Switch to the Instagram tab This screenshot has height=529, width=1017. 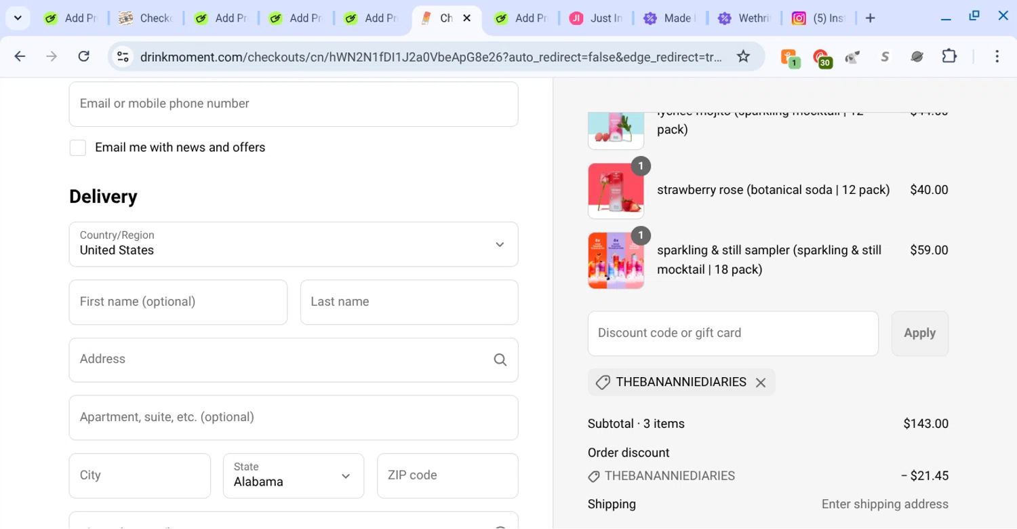pos(819,18)
